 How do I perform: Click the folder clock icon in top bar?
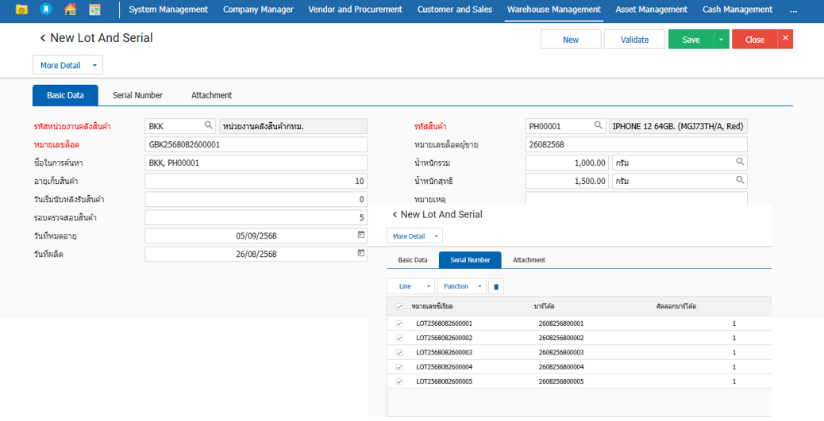(x=21, y=10)
